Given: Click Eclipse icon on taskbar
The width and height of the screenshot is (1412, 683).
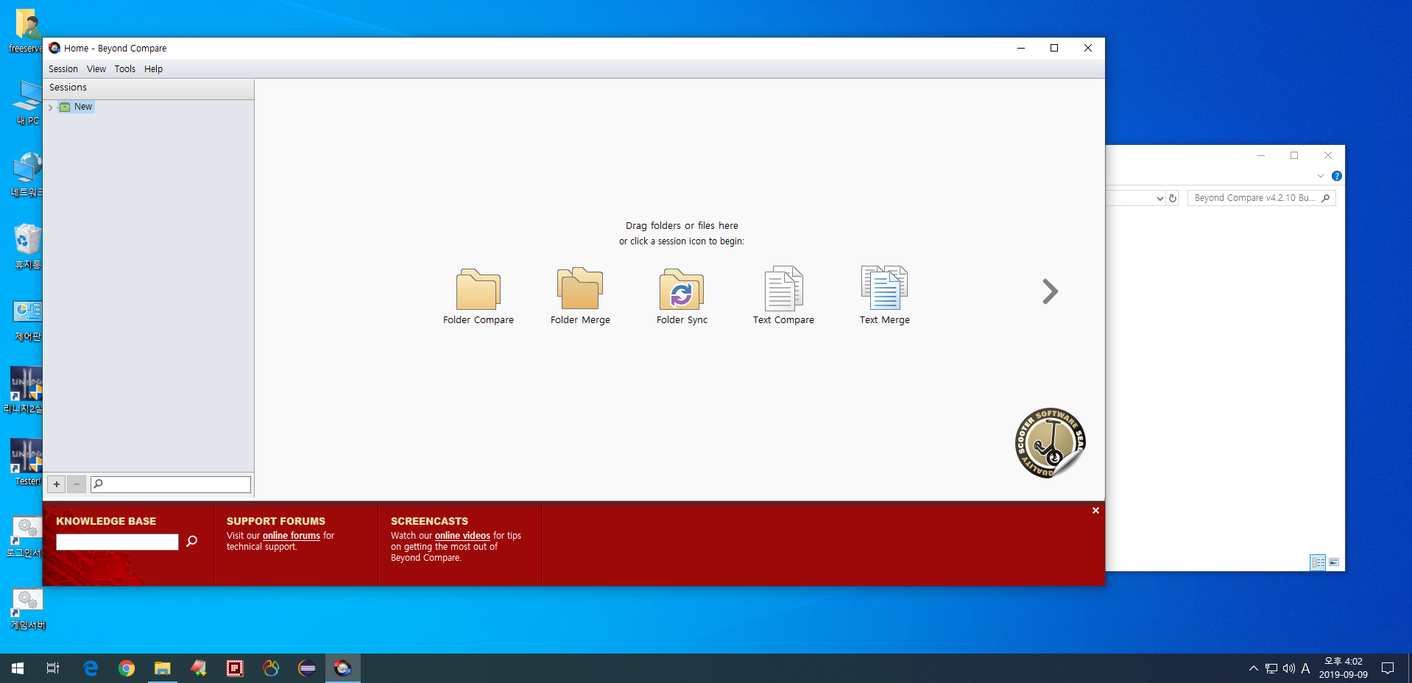Looking at the screenshot, I should pos(307,668).
